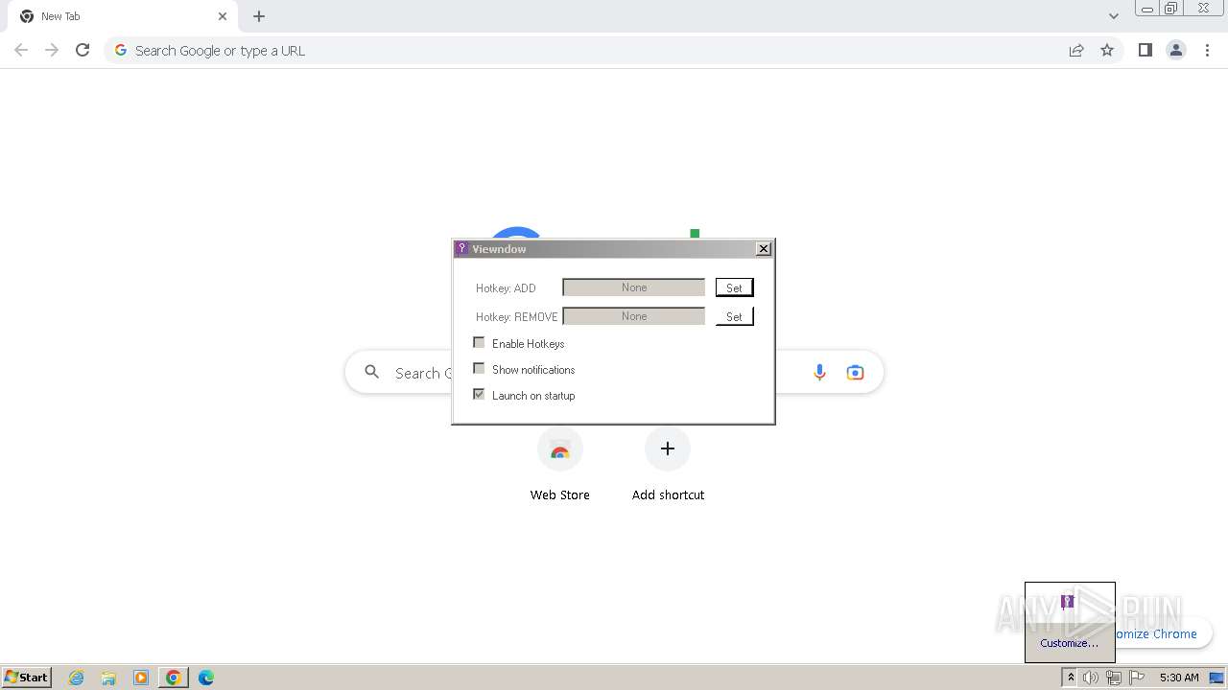Open Windows Media Player taskbar icon
The image size is (1228, 690).
141,678
